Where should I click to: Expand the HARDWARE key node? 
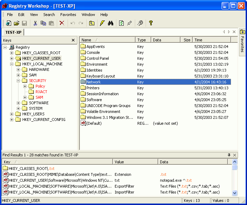pos(18,69)
